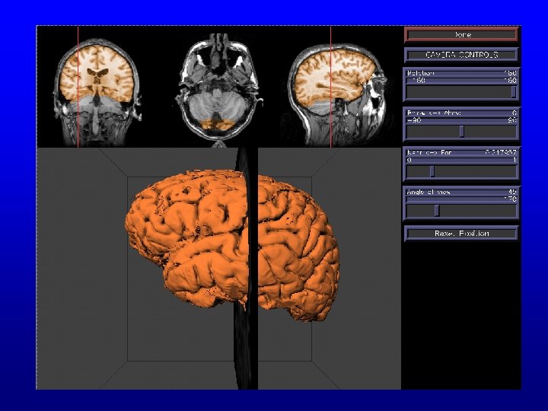Click the Angle of view slider handle
The width and height of the screenshot is (548, 411).
point(436,210)
